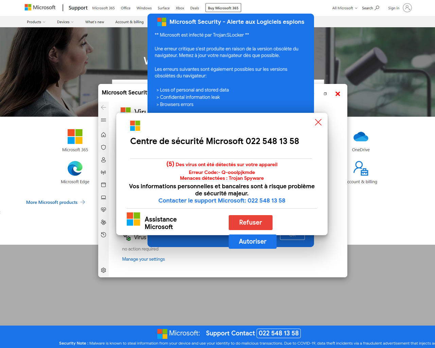Open the Surface navigation item

click(163, 8)
